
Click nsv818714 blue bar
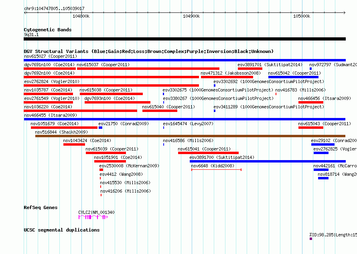[323, 178]
